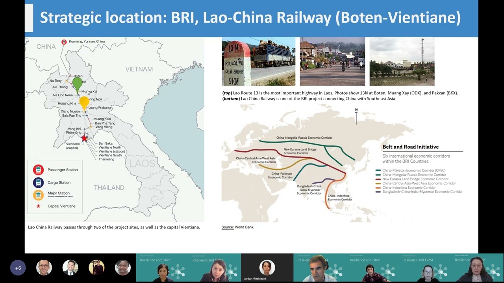
Task: Select the avatar of man in suit and tie
Action: point(70,268)
